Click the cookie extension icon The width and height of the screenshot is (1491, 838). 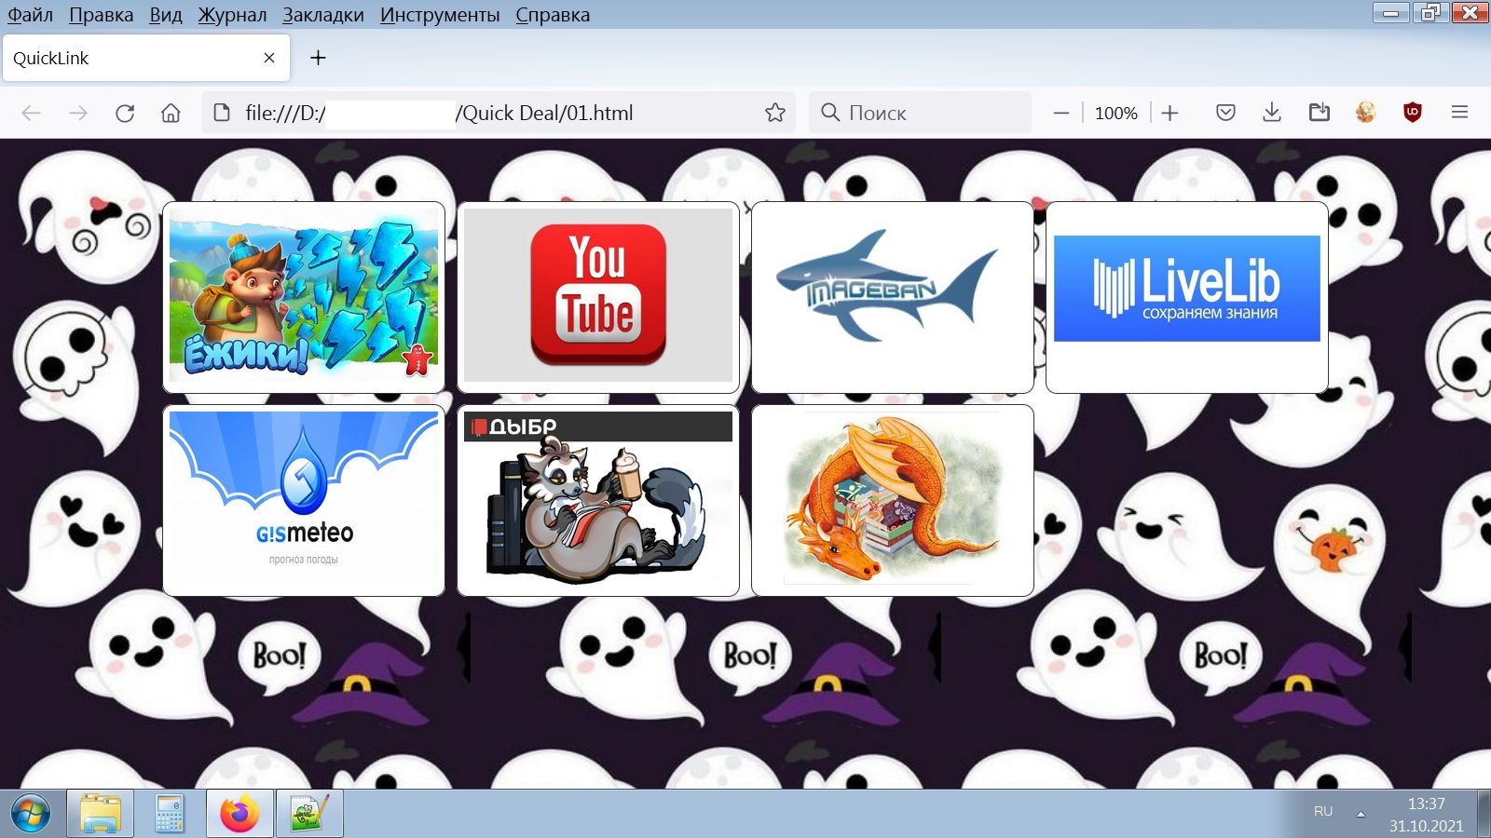tap(1366, 113)
